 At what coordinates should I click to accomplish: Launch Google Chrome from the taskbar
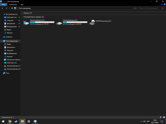click(x=10, y=121)
